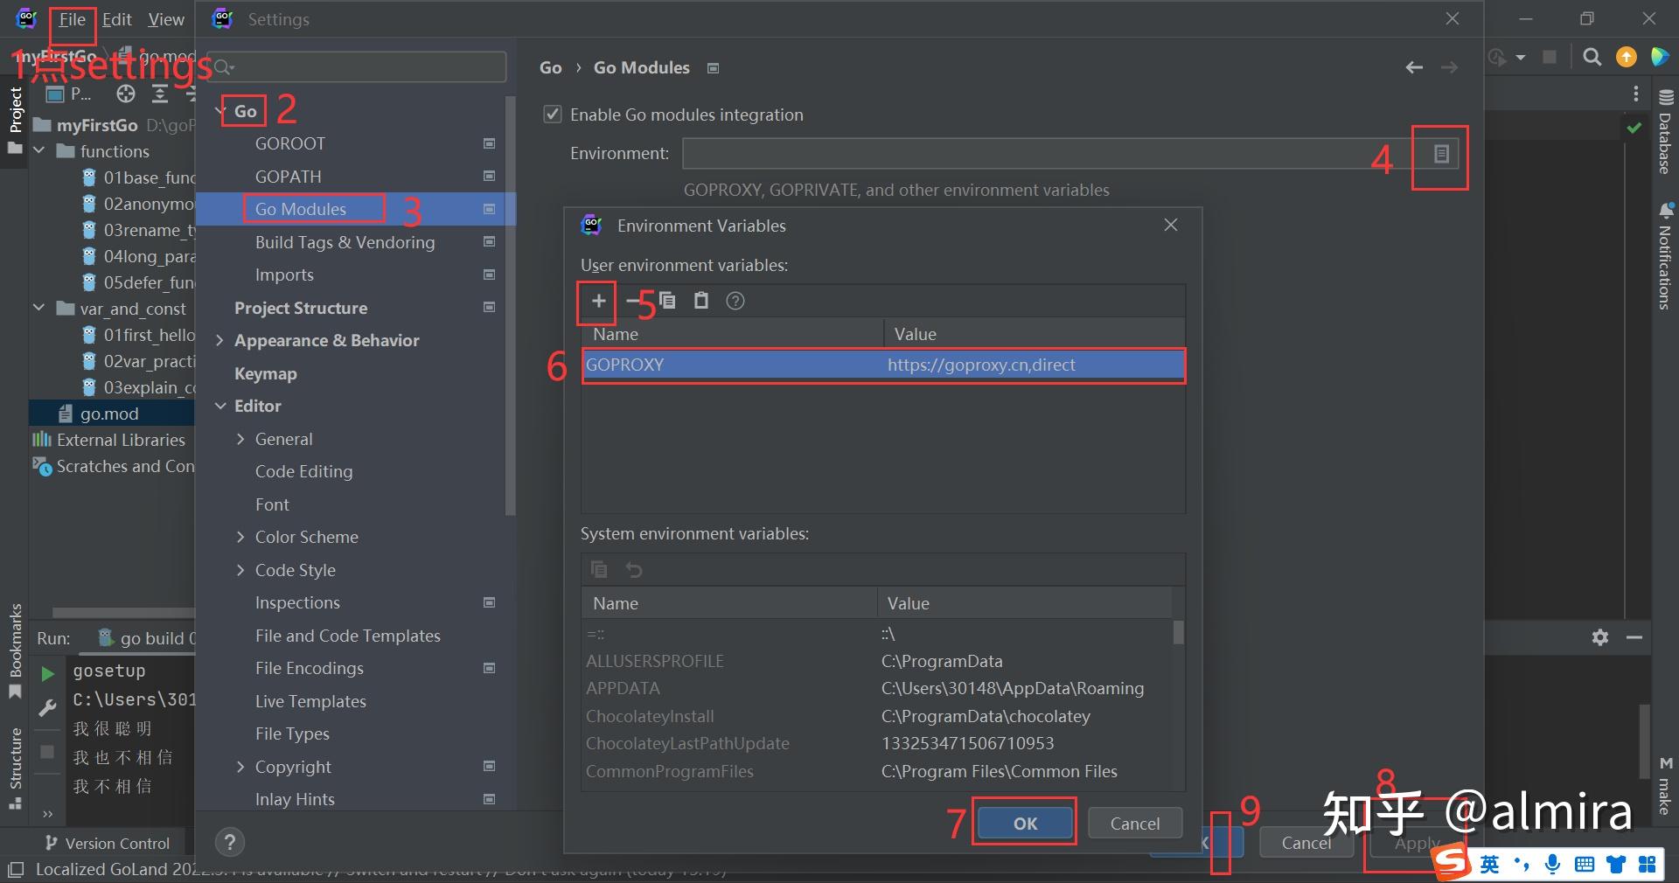Image resolution: width=1679 pixels, height=883 pixels.
Task: Select GOPATH in settings tree
Action: point(289,177)
